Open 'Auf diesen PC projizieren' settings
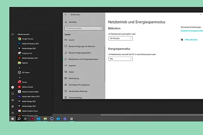The image size is (203, 135). coord(77,85)
